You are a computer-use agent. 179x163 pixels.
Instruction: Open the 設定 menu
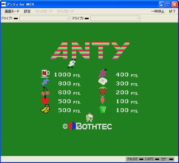27,11
